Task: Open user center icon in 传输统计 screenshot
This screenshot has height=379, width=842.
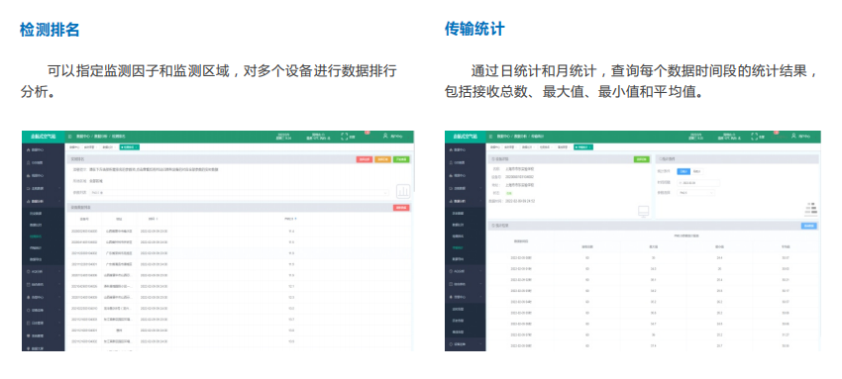Action: (x=793, y=137)
